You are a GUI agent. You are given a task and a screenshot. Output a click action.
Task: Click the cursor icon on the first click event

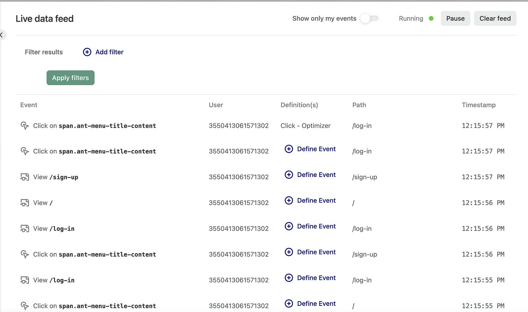click(25, 126)
